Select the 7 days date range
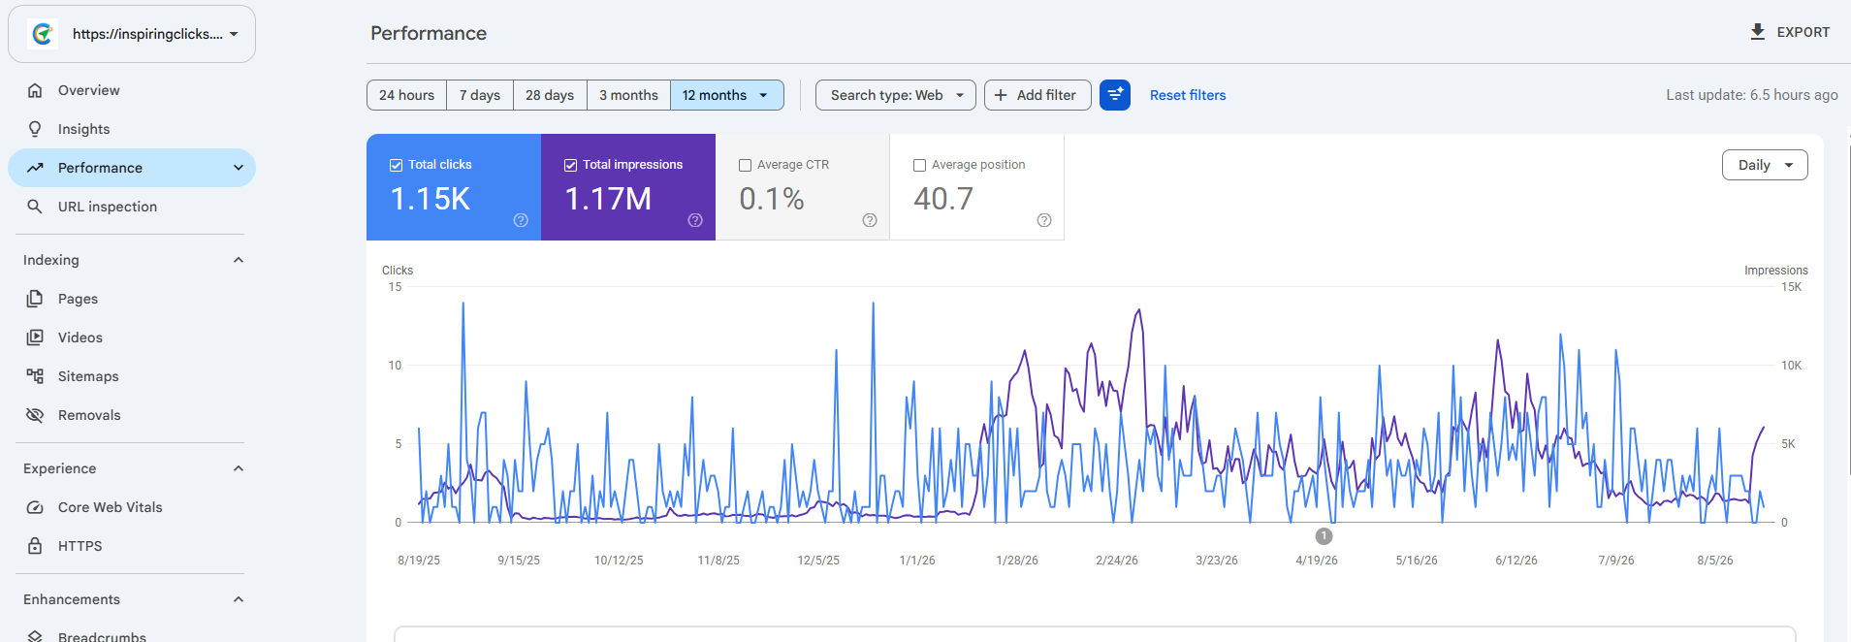 [x=480, y=95]
